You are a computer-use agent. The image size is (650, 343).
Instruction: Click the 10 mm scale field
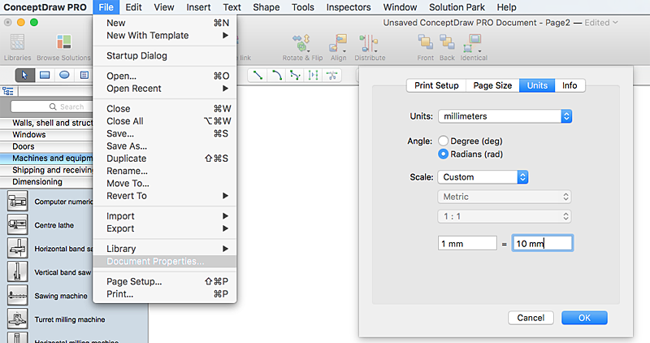(543, 244)
